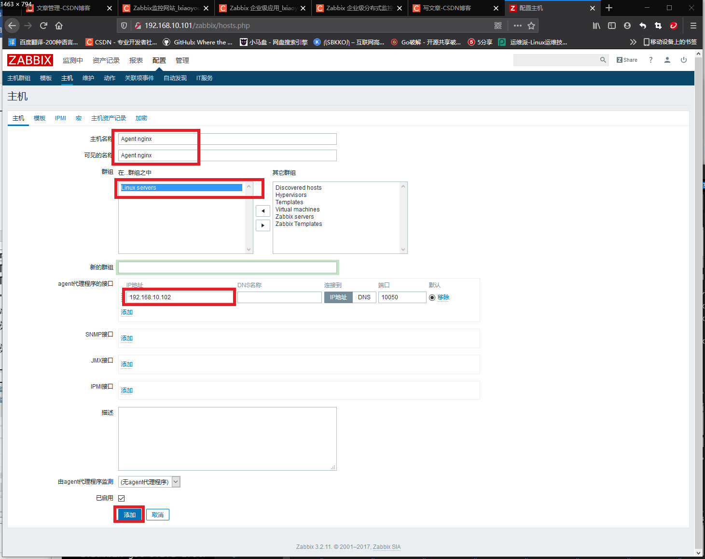Open the Firefox library icon
This screenshot has width=705, height=559.
596,26
